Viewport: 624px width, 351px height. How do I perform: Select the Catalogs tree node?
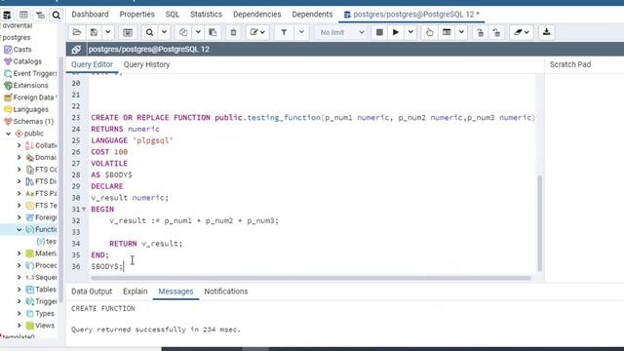27,61
